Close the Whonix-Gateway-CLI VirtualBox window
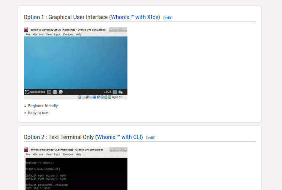The width and height of the screenshot is (282, 190). click(126, 150)
